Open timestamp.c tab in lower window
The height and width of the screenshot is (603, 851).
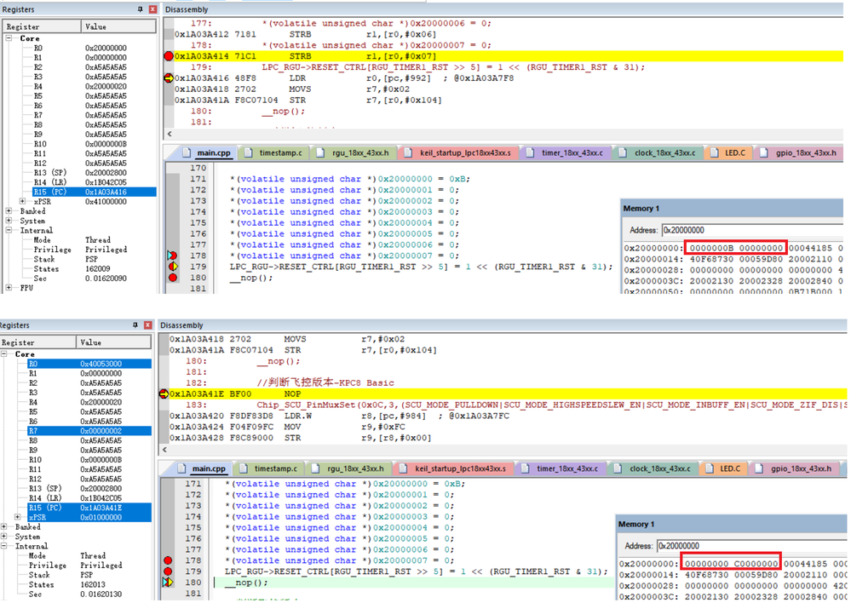coord(269,469)
